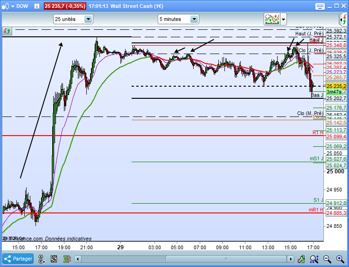Click the 25 069,2 green price label
This screenshot has height=267, width=349.
click(336, 146)
